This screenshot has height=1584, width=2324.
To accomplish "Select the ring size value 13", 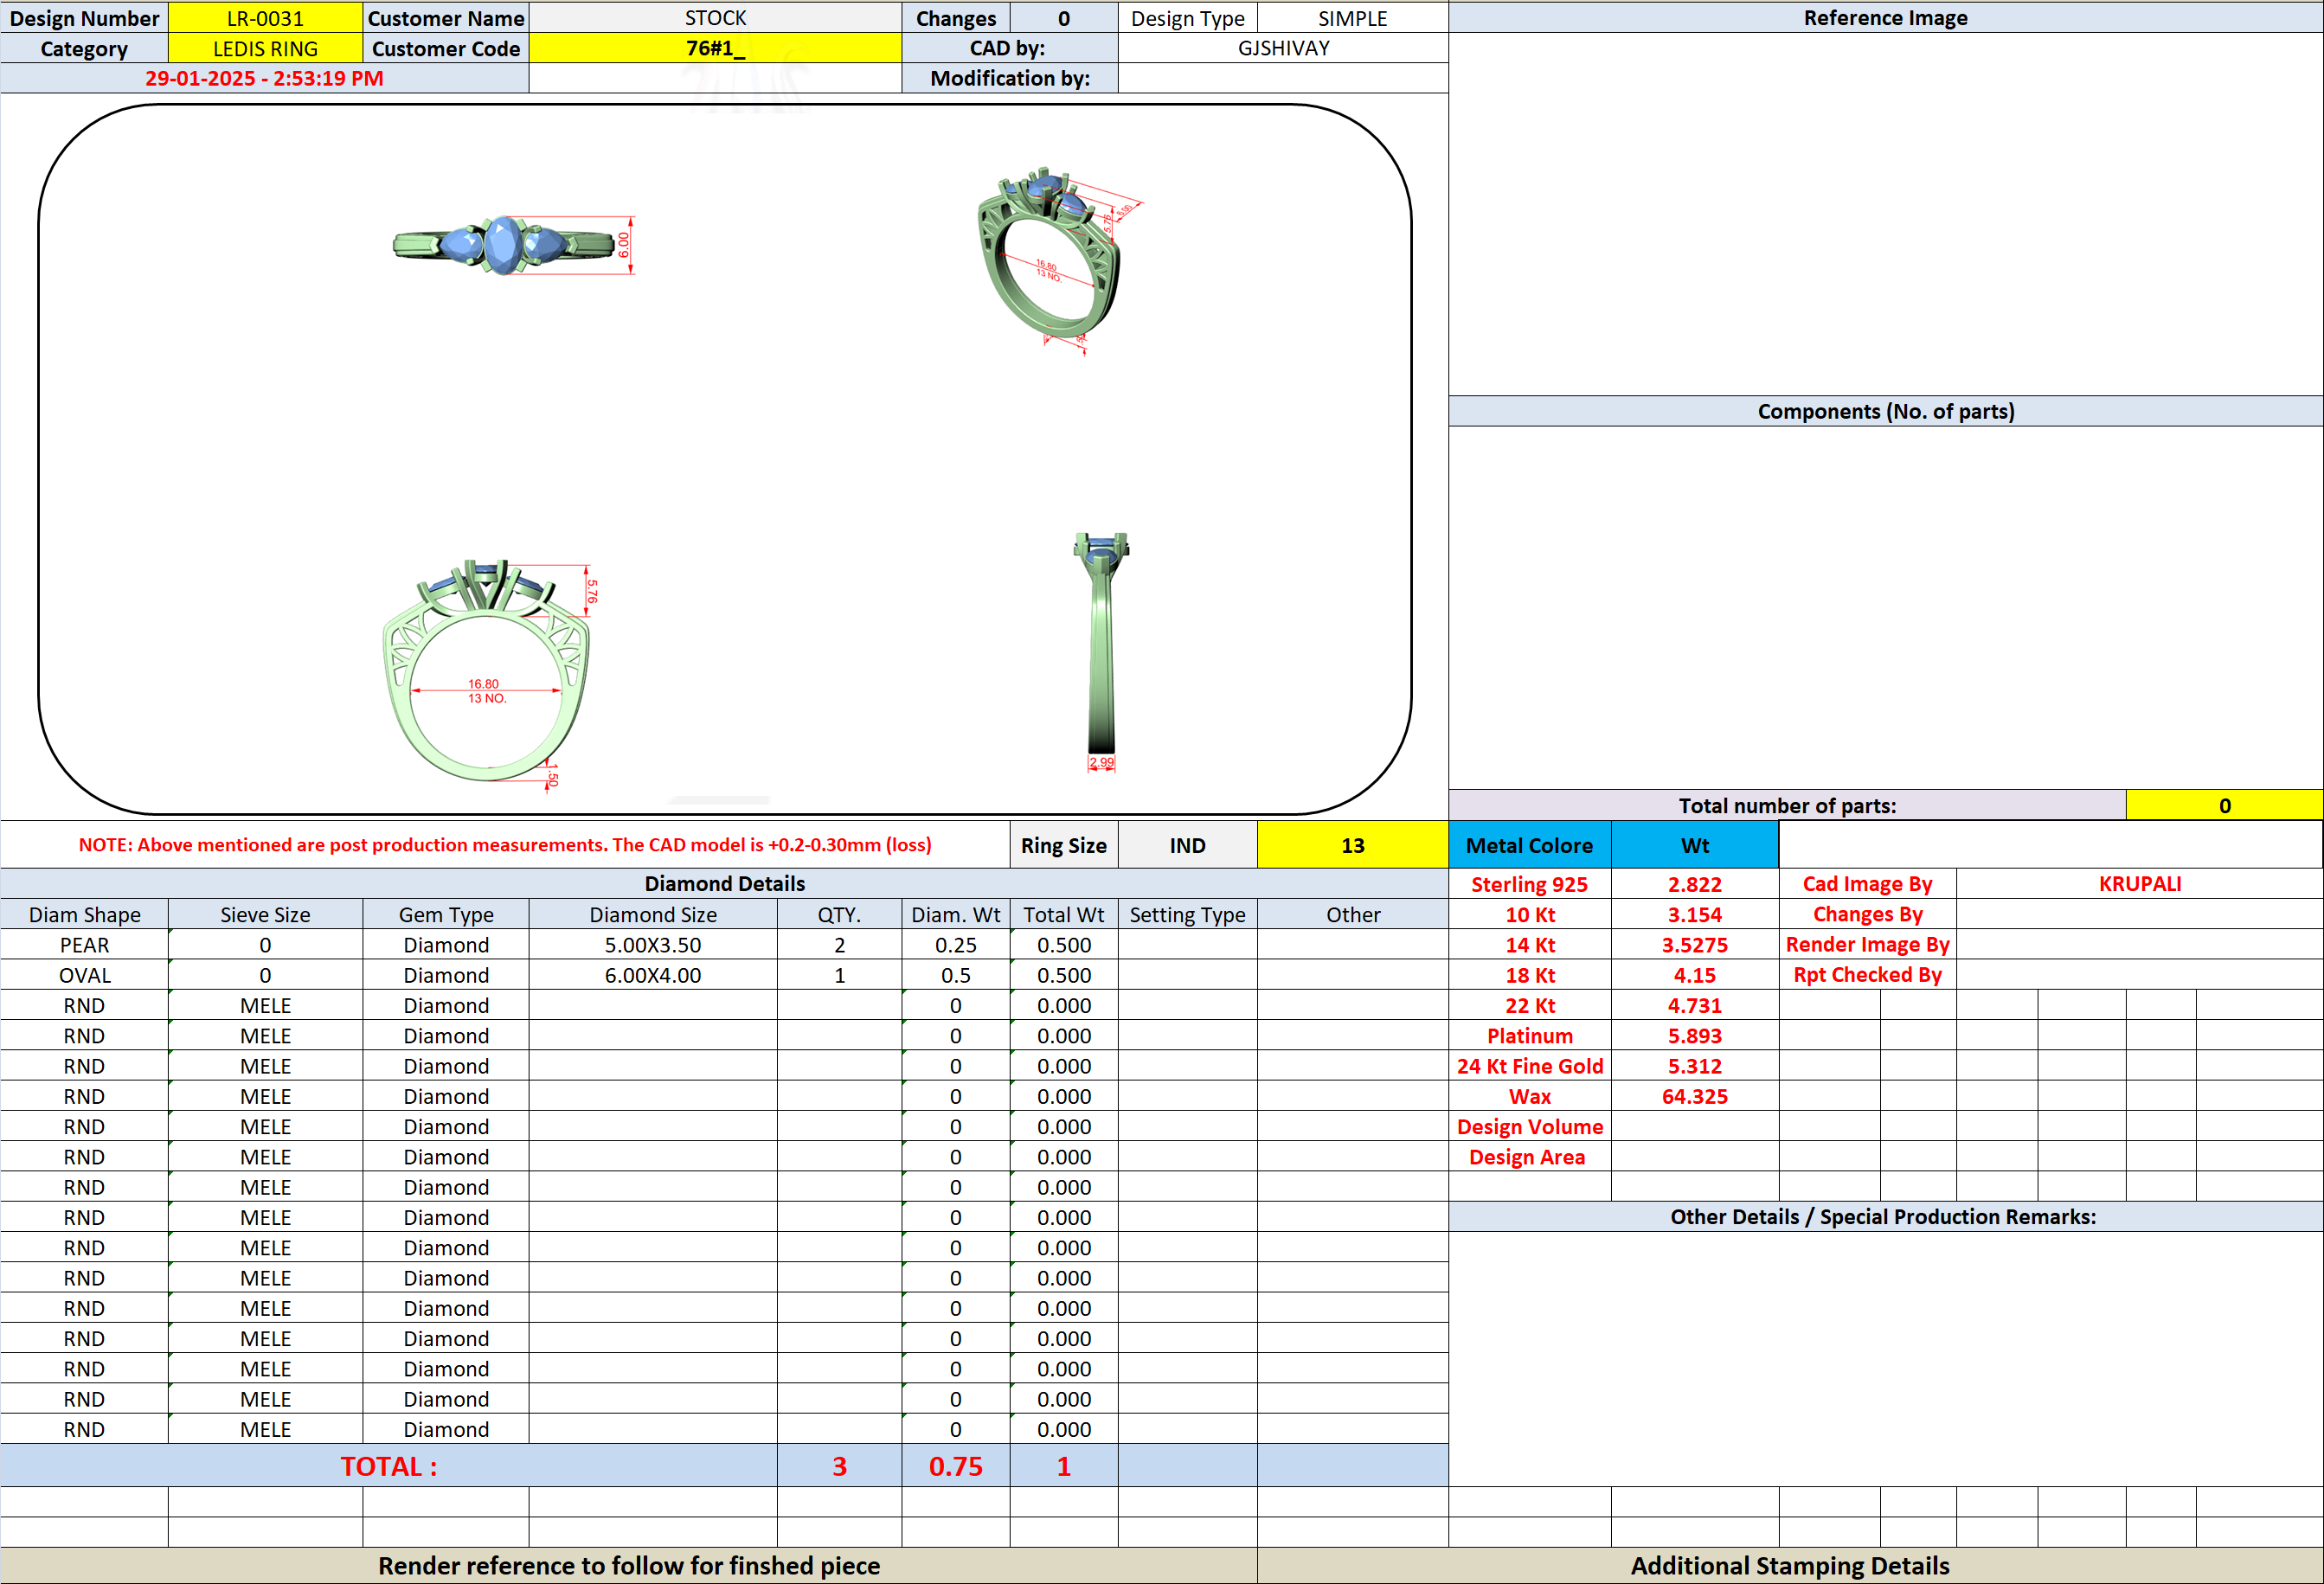I will pos(1352,845).
